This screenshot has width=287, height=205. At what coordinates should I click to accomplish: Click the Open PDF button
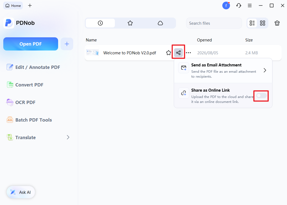click(31, 44)
